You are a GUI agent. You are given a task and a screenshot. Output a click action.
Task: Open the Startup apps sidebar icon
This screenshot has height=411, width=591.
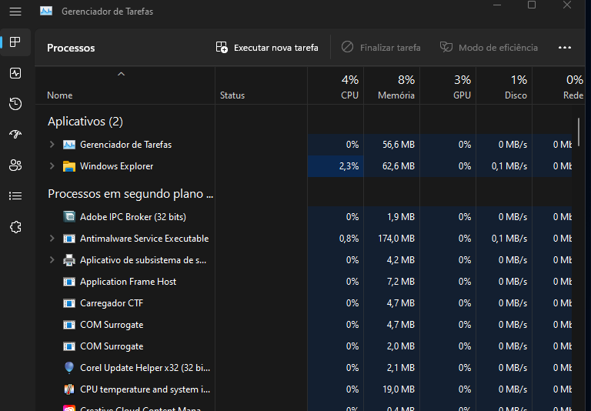(15, 134)
